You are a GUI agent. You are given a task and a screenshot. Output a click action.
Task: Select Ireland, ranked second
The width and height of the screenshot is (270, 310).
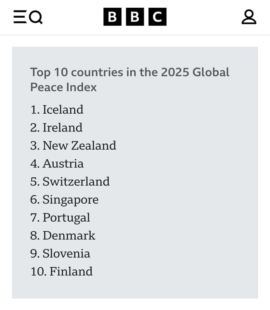tap(62, 128)
